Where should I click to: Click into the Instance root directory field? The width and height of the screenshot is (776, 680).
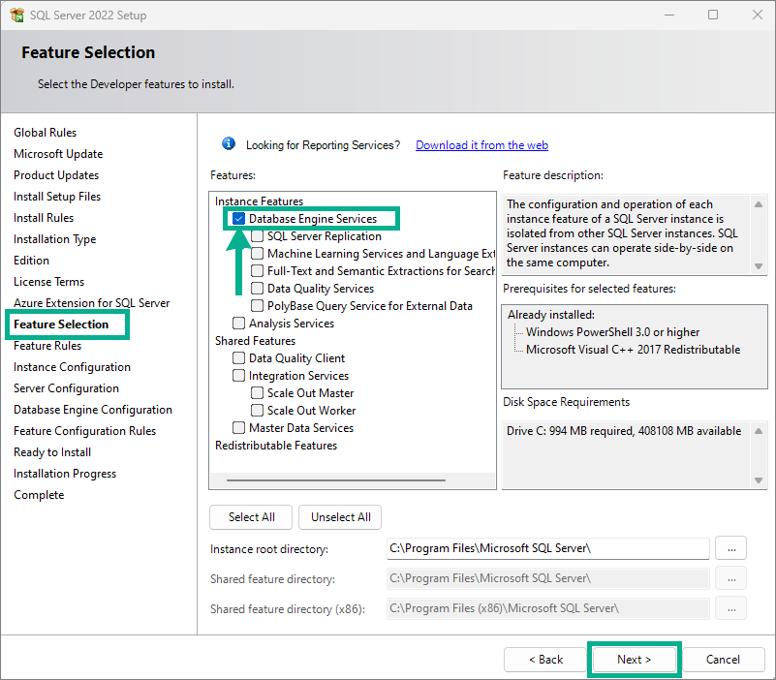pos(548,548)
